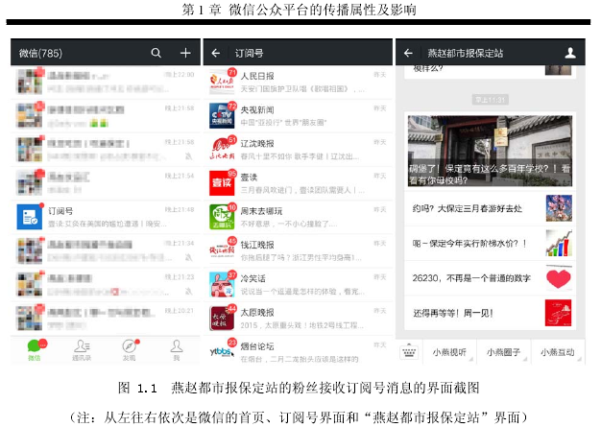601x427 pixels.
Task: Open the chat received at 晚上21:23
Action: (106, 284)
